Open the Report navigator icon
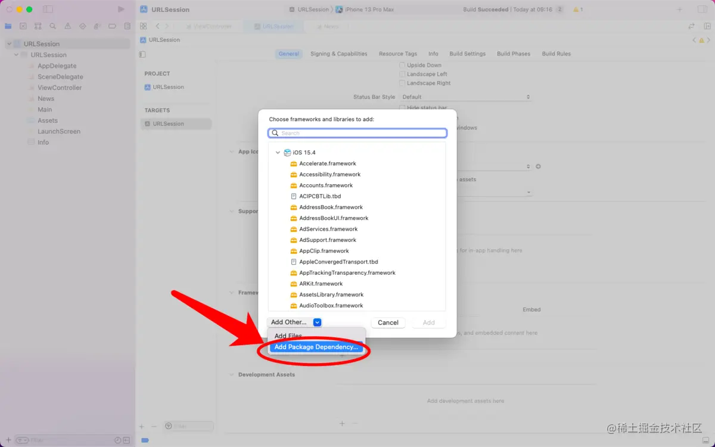The height and width of the screenshot is (447, 715). coord(128,26)
